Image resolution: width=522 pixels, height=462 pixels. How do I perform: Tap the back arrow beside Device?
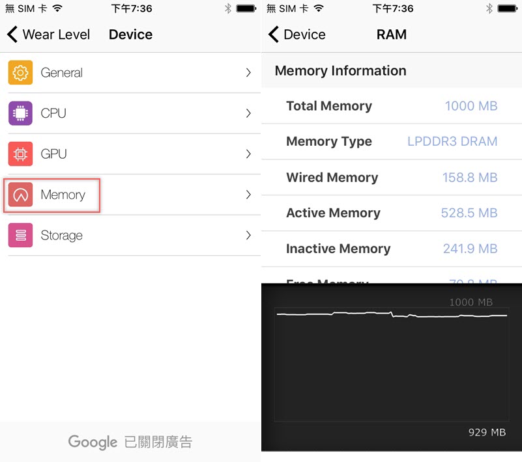tap(274, 34)
